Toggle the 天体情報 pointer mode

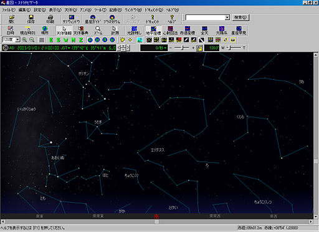[x=64, y=31]
